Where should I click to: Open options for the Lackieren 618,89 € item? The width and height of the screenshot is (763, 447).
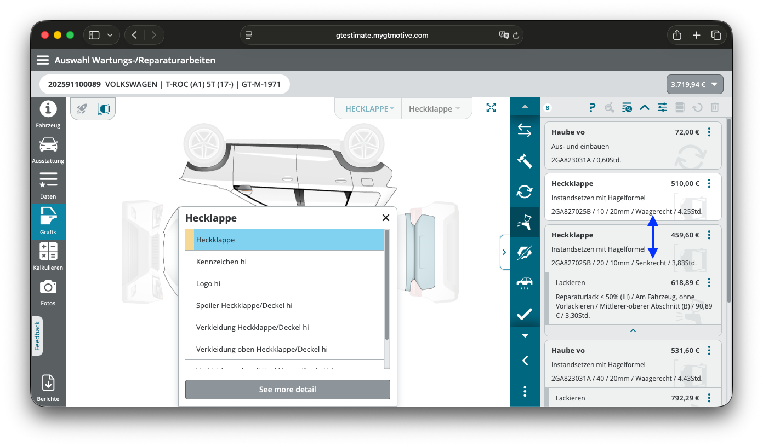click(709, 283)
